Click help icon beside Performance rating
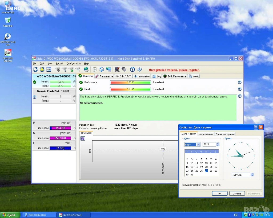This screenshot has width=273, height=218. coord(239,83)
